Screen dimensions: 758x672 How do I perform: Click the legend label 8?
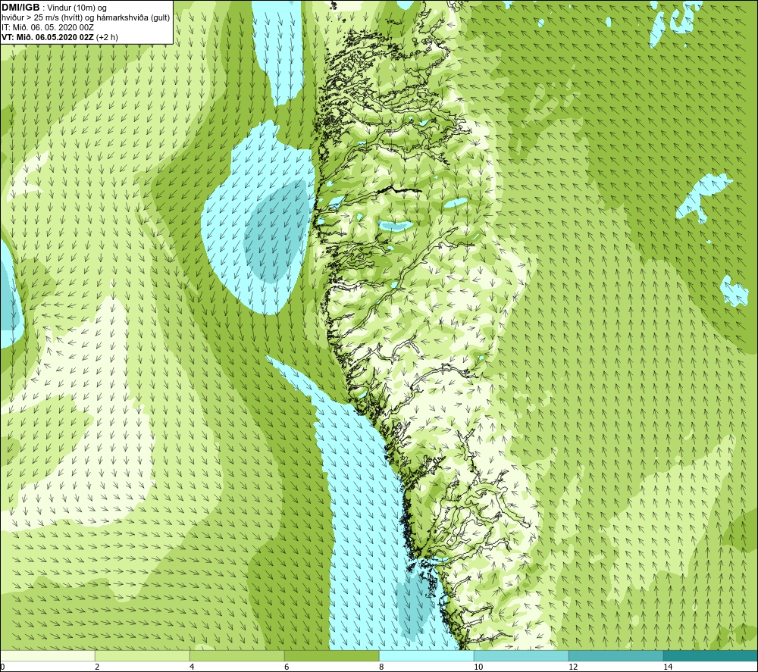coord(381,667)
